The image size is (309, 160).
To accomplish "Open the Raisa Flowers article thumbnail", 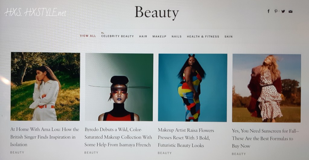I will click(x=193, y=88).
